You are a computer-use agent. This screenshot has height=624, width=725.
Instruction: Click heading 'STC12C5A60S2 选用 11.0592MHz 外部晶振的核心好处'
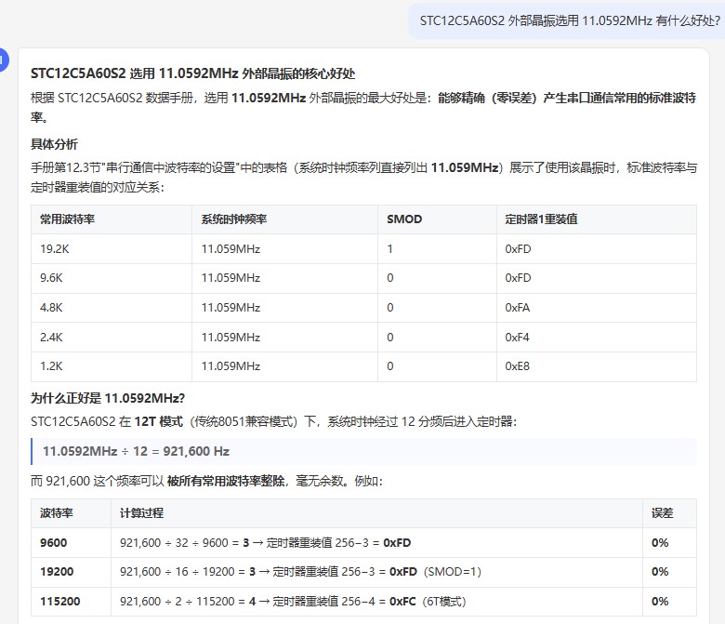pyautogui.click(x=192, y=73)
